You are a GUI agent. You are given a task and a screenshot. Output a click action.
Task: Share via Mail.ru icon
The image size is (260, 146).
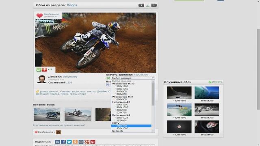coord(81,142)
